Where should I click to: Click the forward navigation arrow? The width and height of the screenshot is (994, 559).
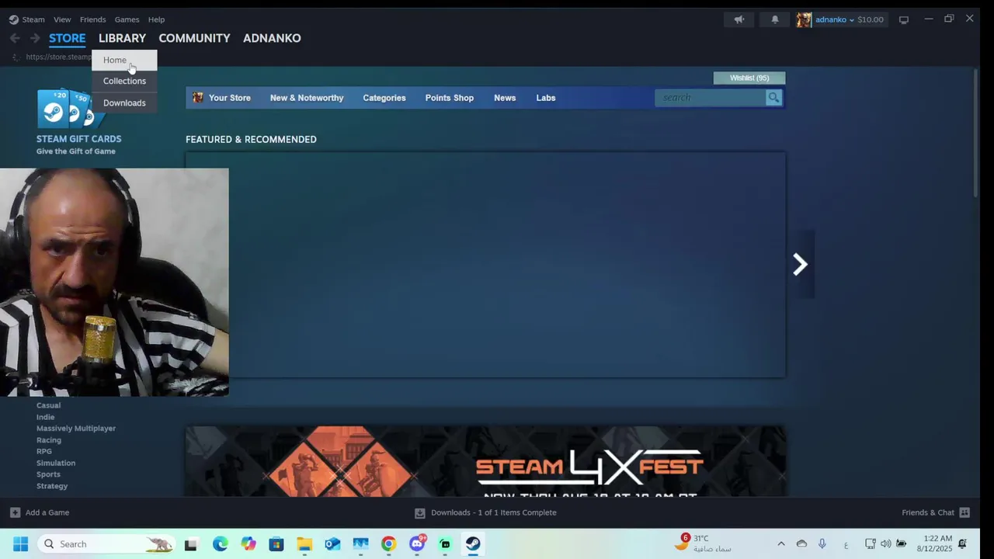[x=35, y=38]
